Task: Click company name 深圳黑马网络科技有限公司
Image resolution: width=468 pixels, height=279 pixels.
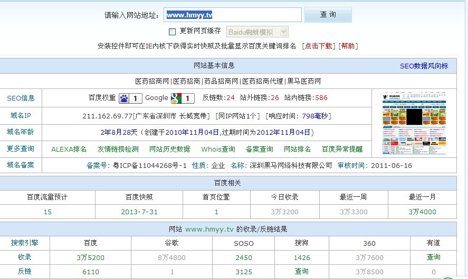Action: pyautogui.click(x=291, y=165)
